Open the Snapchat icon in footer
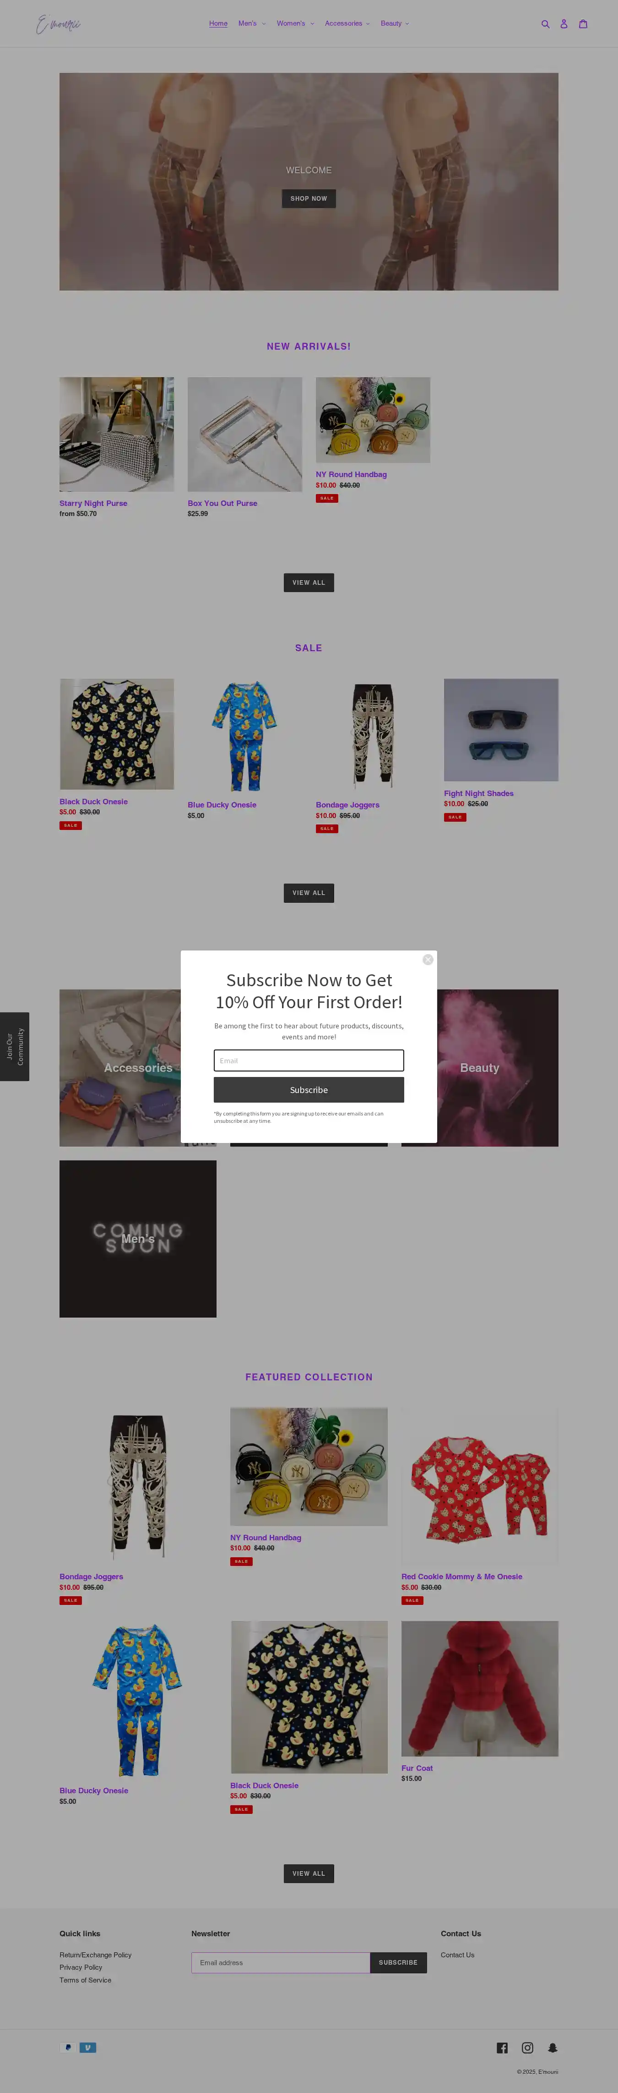 pyautogui.click(x=552, y=2048)
